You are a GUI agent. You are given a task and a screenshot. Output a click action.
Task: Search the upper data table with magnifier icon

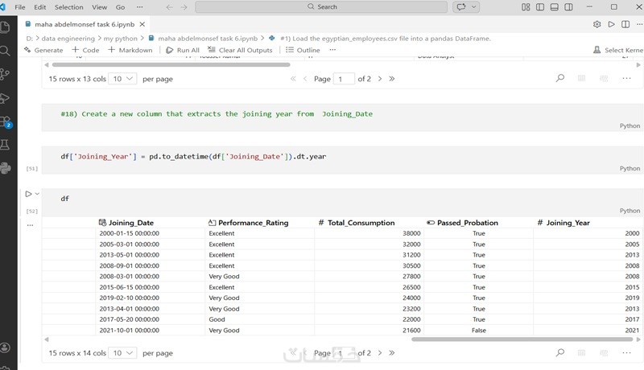point(560,78)
